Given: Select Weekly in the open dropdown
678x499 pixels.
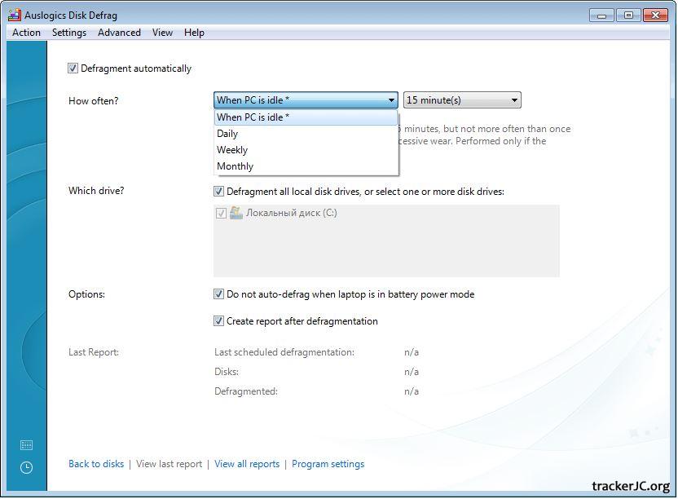Looking at the screenshot, I should pyautogui.click(x=232, y=150).
